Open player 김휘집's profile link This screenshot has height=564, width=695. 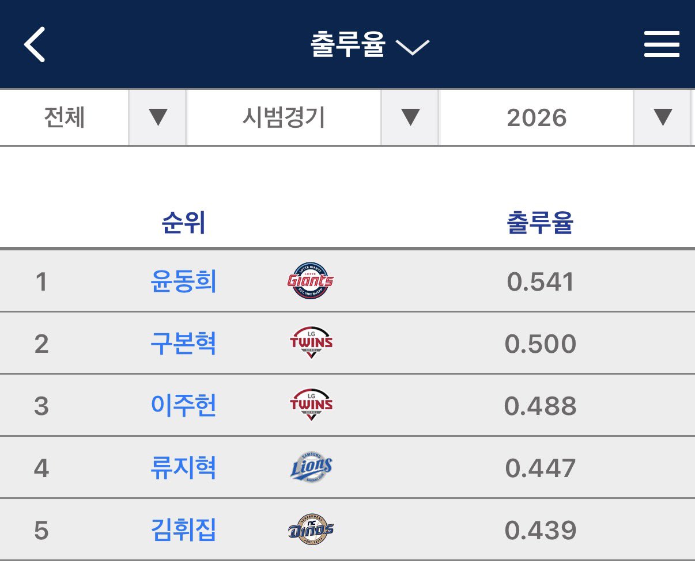[x=183, y=531]
